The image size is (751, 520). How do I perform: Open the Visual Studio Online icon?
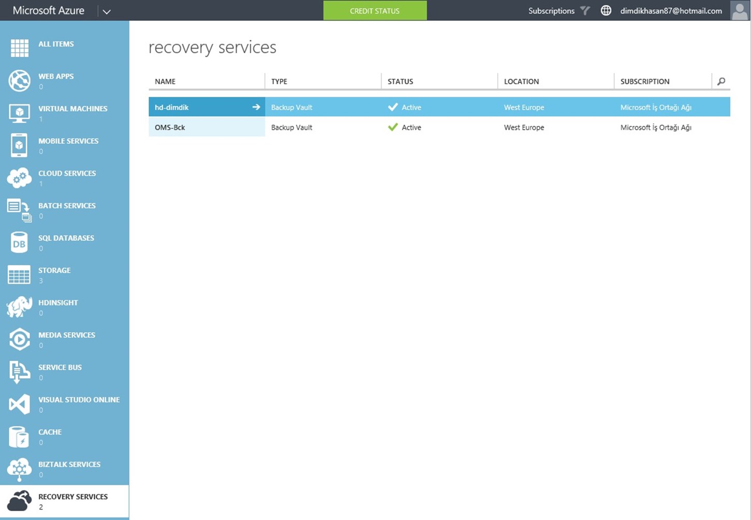click(19, 404)
